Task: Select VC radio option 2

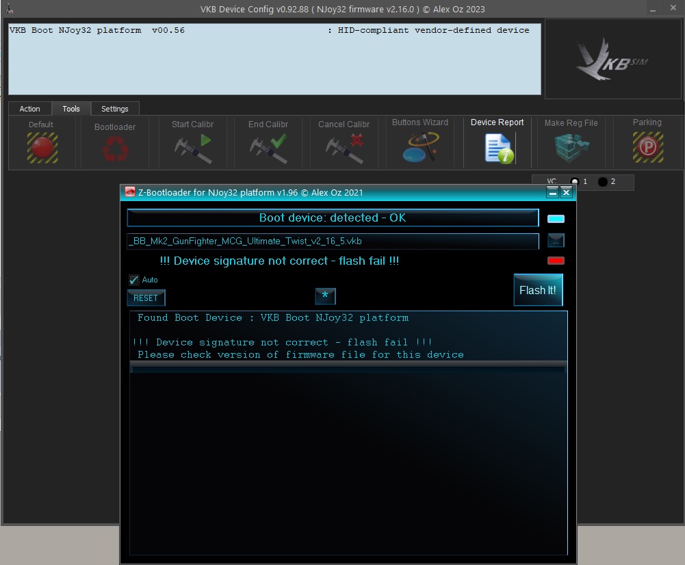Action: (602, 182)
